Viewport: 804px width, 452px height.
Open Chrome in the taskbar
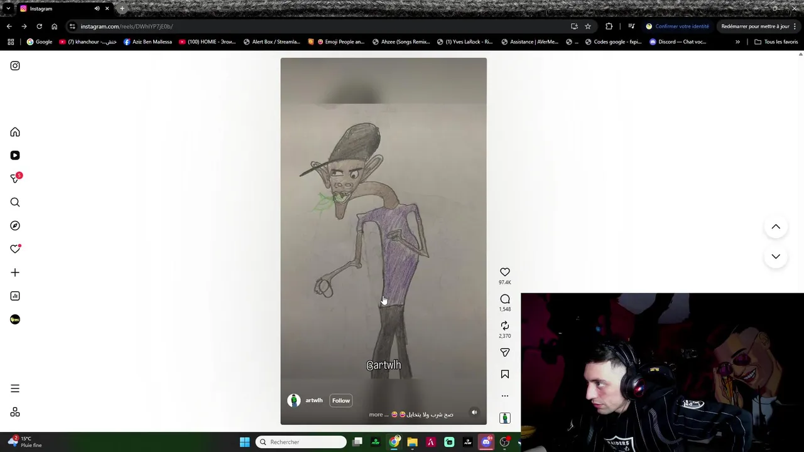coord(394,442)
